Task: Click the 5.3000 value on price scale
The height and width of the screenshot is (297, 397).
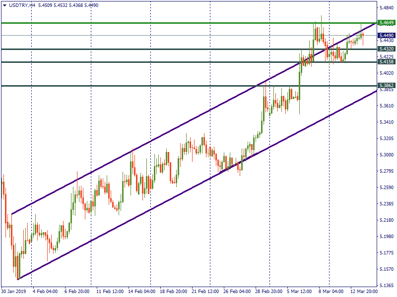Action: (x=386, y=155)
